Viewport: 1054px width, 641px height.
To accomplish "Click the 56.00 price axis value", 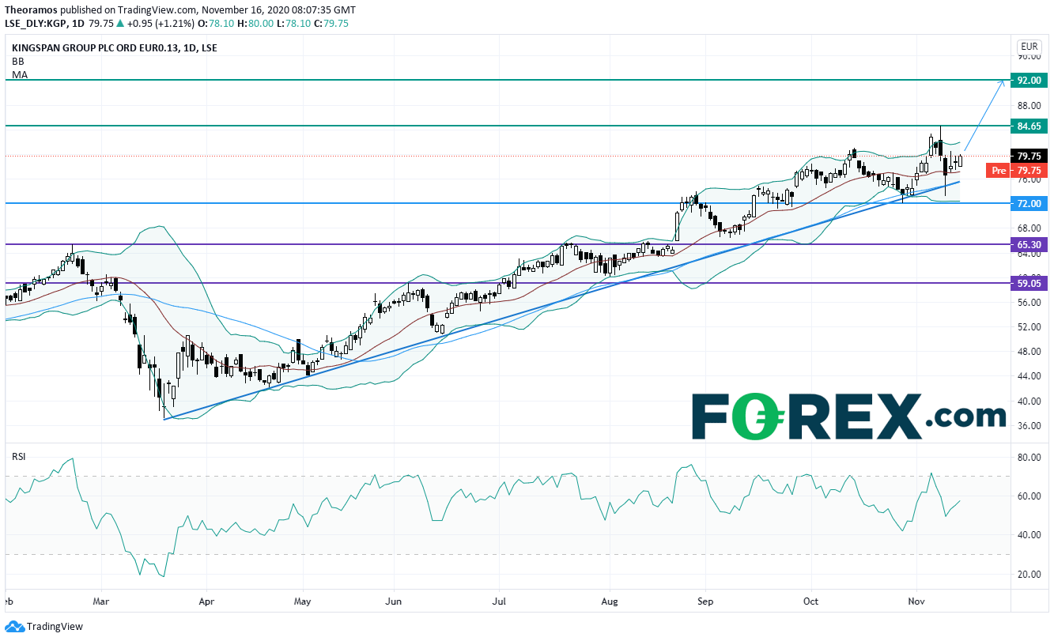I will click(x=1028, y=303).
